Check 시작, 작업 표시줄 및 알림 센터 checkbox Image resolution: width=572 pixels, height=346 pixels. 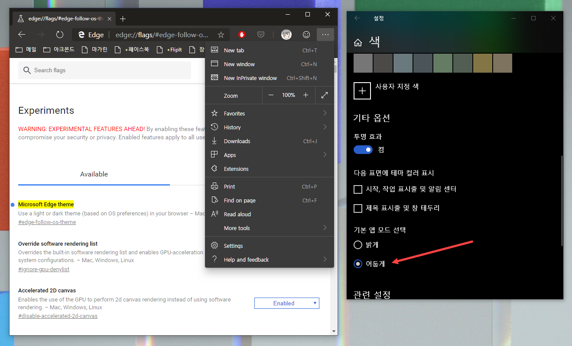[358, 189]
